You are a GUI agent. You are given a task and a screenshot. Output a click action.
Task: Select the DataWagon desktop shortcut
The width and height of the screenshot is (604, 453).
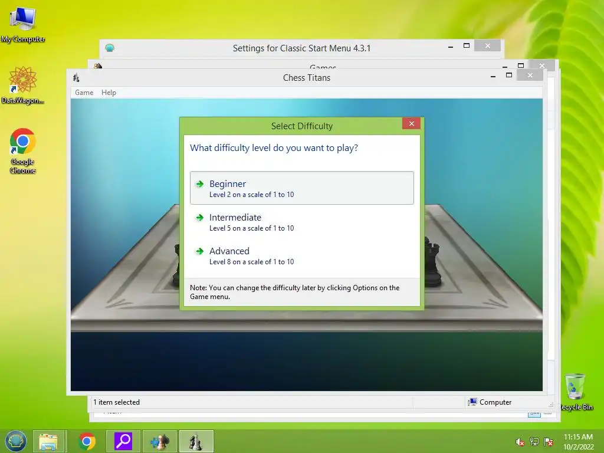[23, 85]
